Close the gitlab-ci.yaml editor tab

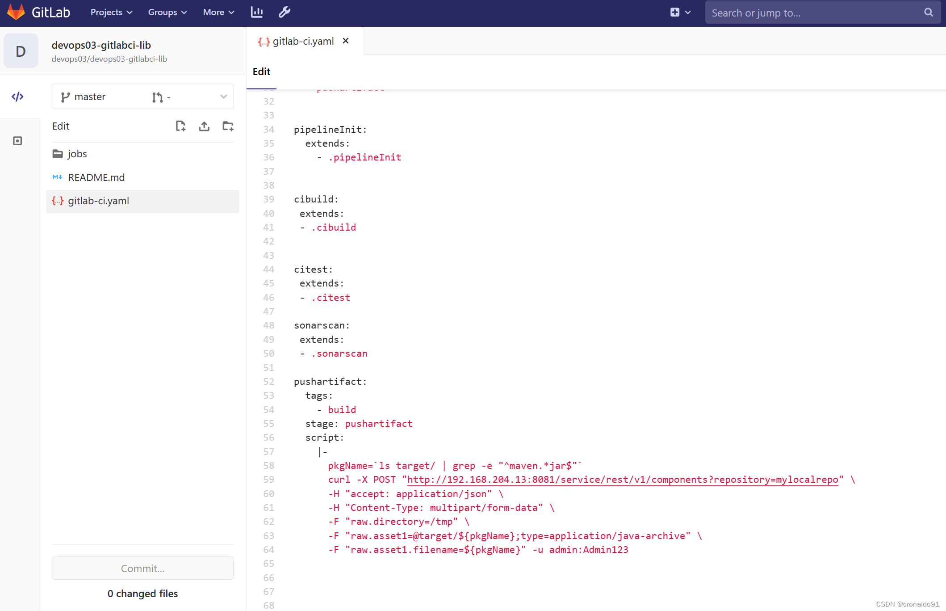(345, 41)
